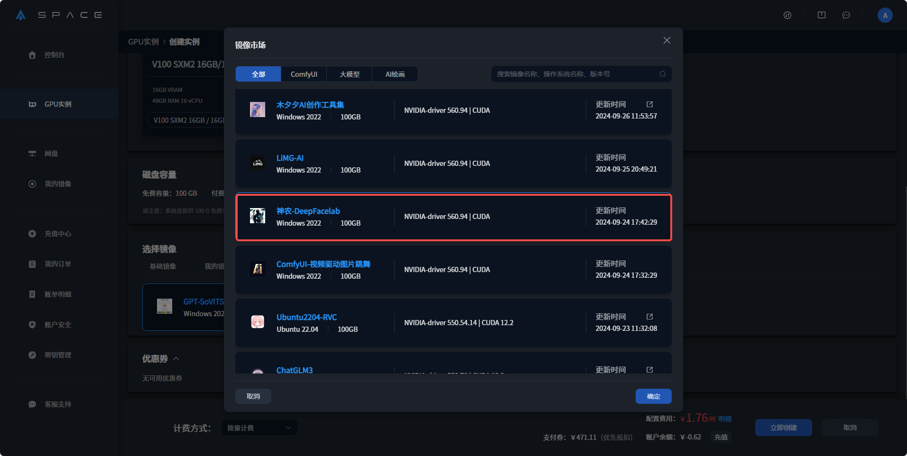This screenshot has height=456, width=907.
Task: Close the 镜像市场 dialog
Action: [x=666, y=41]
